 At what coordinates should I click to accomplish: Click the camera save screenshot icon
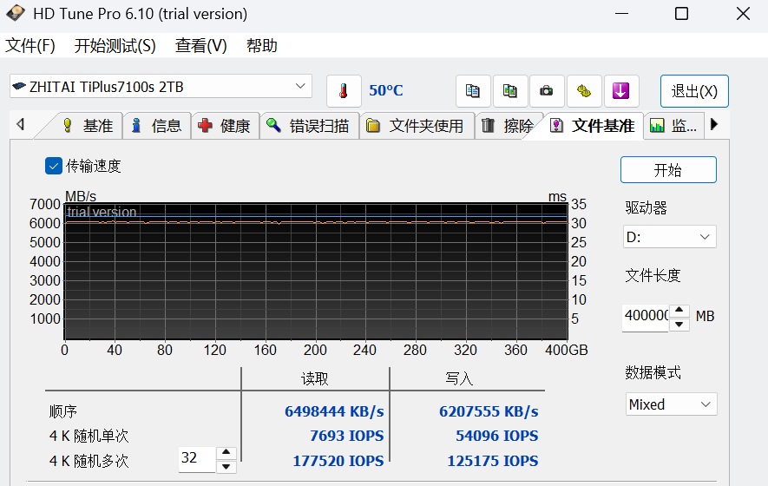(547, 91)
